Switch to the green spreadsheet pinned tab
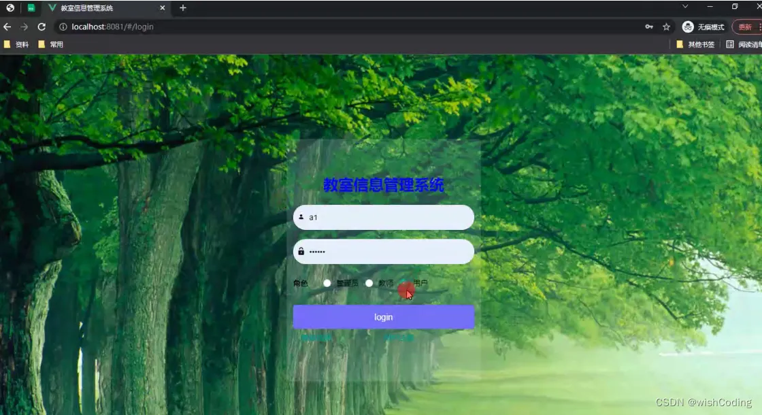This screenshot has height=415, width=762. pos(31,7)
